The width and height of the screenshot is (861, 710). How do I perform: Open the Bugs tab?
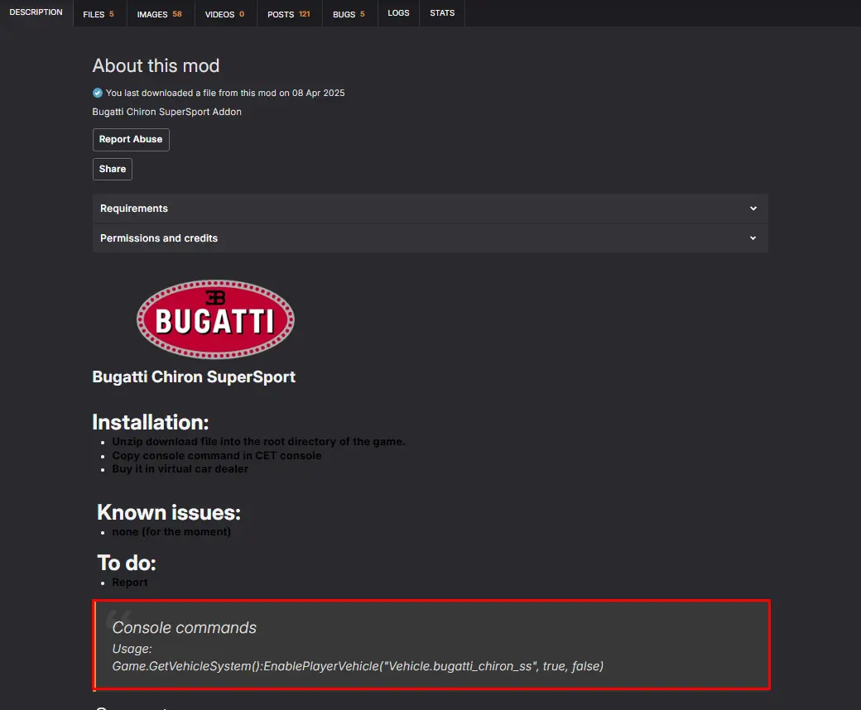click(x=349, y=14)
